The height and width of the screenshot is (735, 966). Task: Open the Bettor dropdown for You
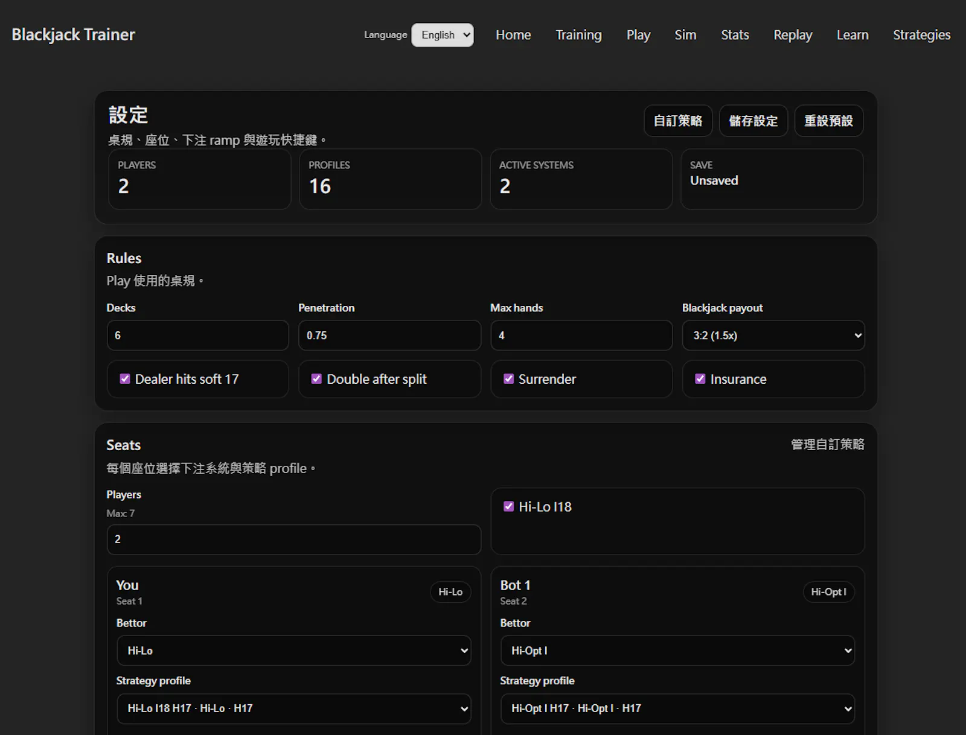point(293,651)
